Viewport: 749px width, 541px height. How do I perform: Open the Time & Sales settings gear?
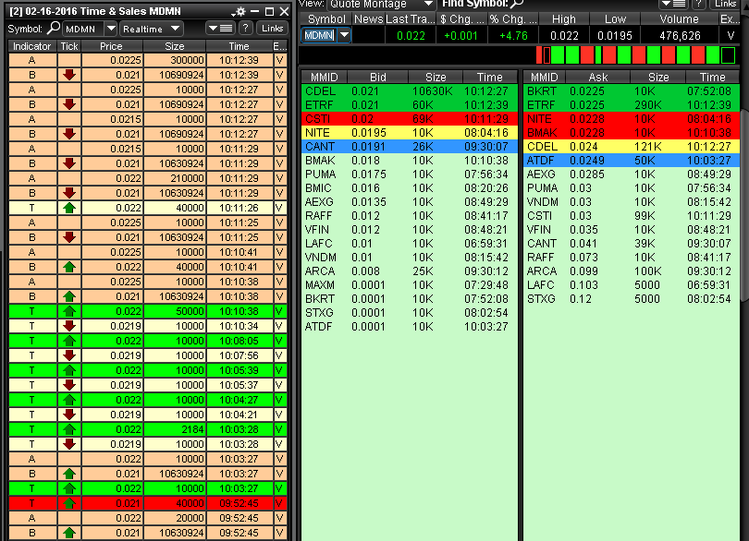239,11
